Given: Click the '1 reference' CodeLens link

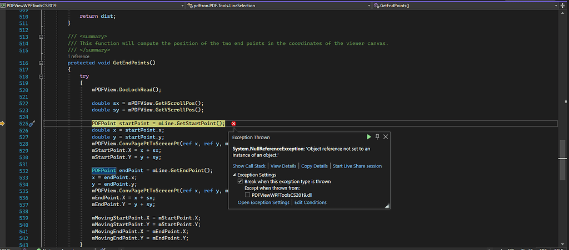Looking at the screenshot, I should 78,57.
